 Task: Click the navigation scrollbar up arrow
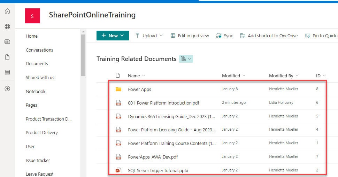(x=83, y=32)
